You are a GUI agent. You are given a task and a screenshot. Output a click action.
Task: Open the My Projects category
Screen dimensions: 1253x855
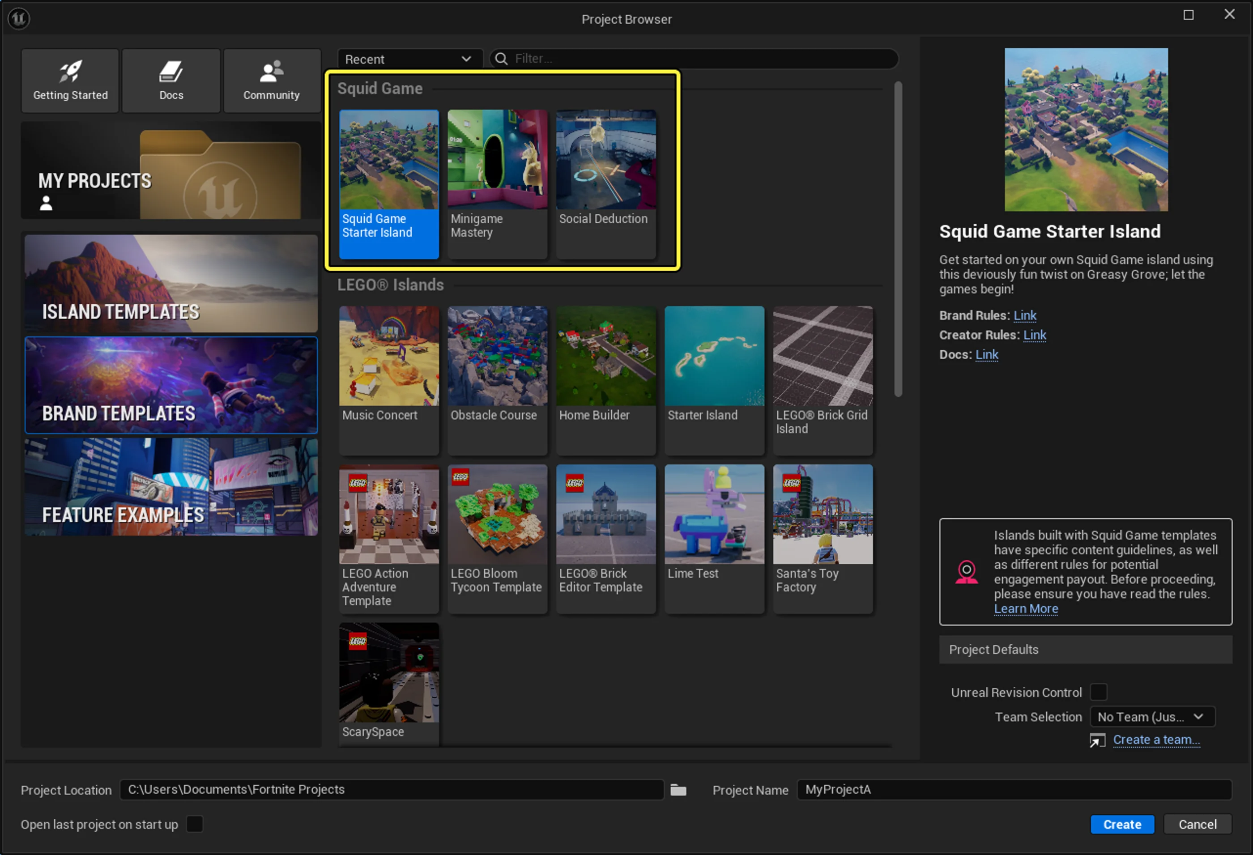[171, 171]
